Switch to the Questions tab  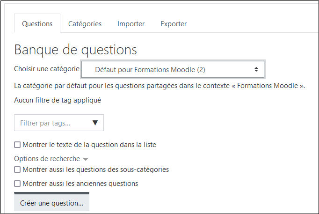coord(37,24)
